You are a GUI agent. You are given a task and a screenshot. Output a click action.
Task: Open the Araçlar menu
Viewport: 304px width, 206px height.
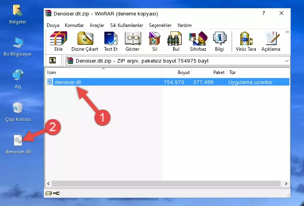point(97,25)
